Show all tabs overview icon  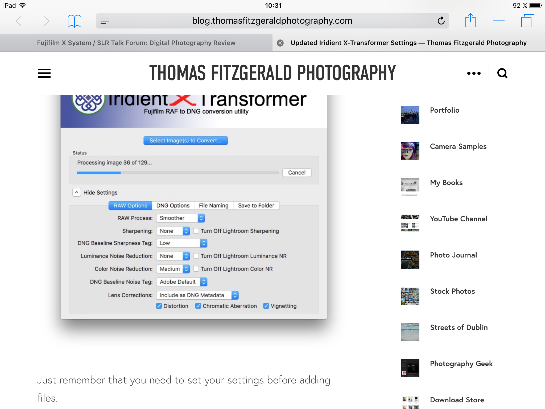click(x=527, y=21)
